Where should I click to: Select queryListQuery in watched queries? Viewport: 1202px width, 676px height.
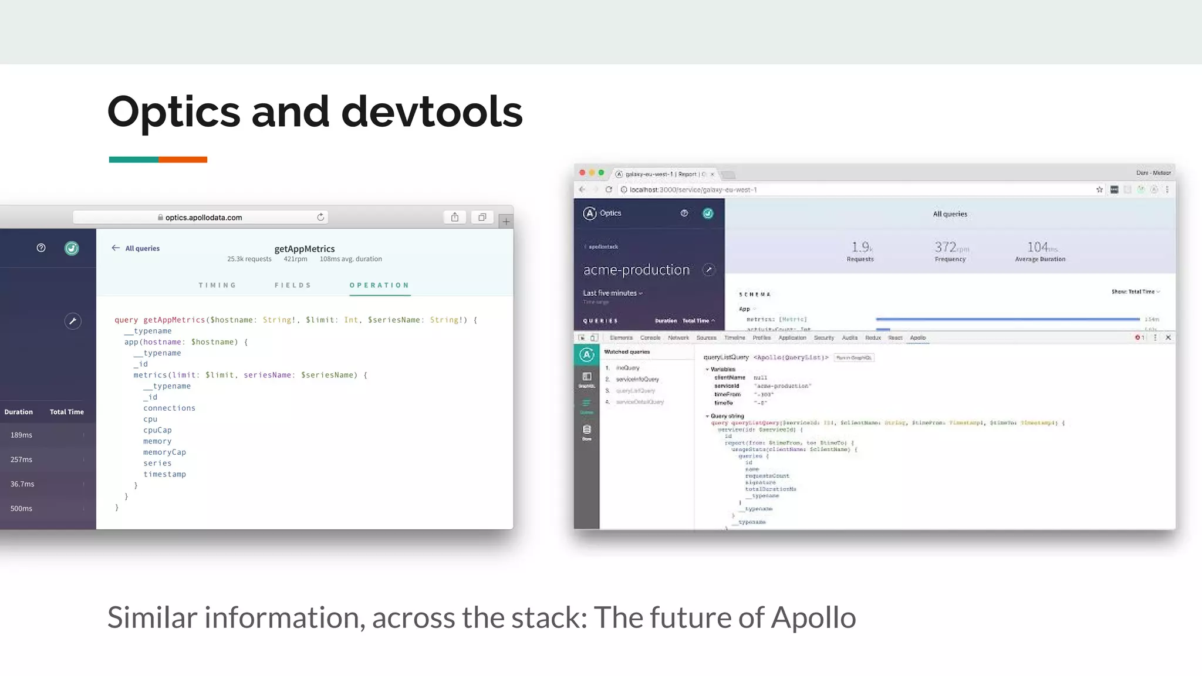click(635, 391)
